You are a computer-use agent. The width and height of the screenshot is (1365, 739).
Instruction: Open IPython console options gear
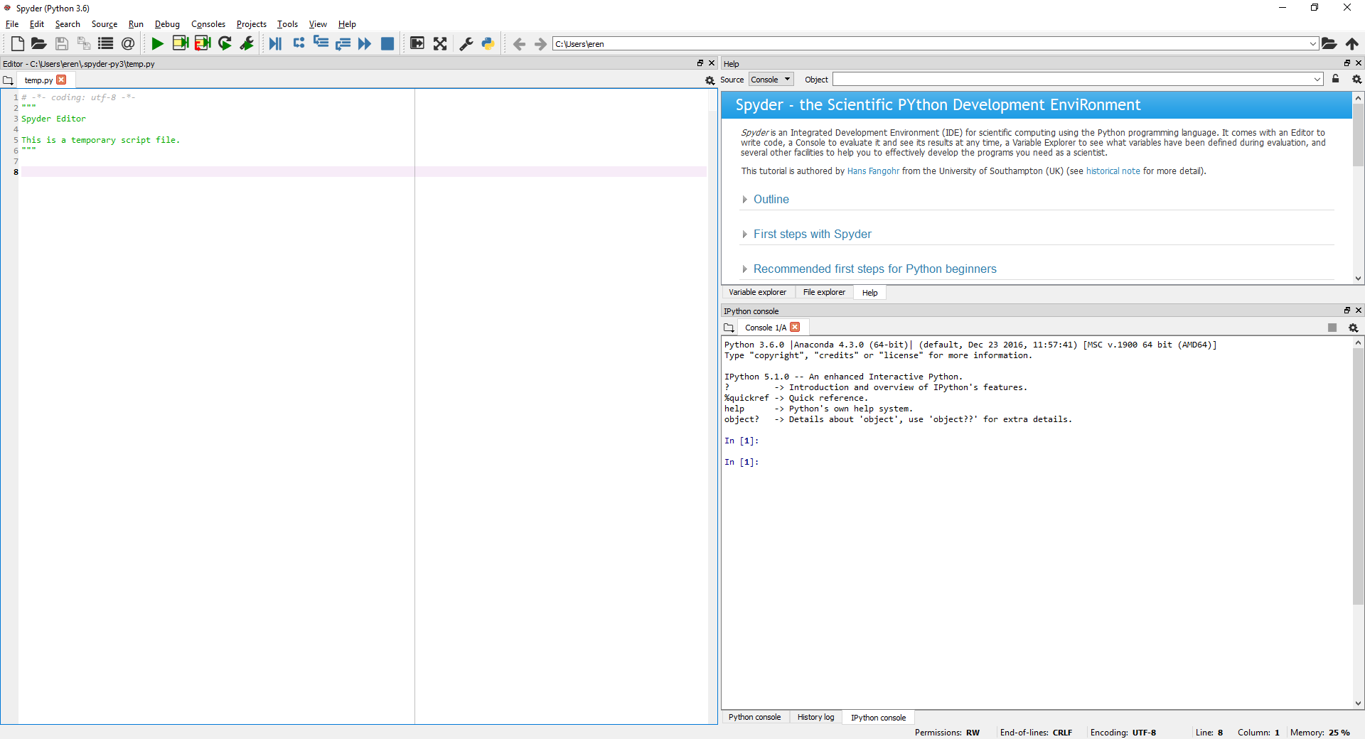click(1353, 328)
